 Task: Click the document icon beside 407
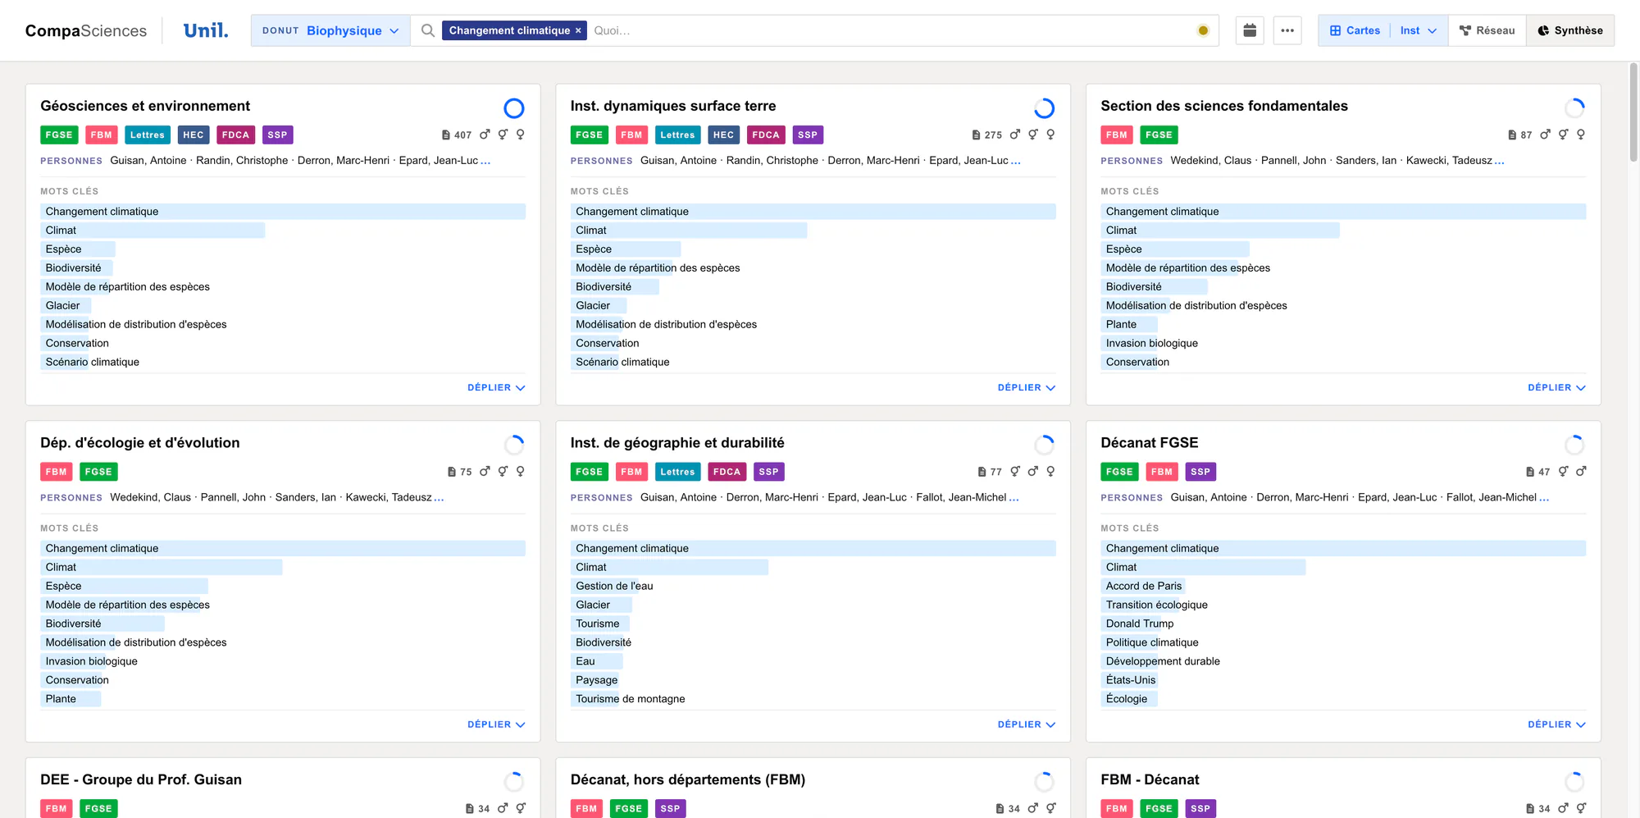(x=446, y=135)
